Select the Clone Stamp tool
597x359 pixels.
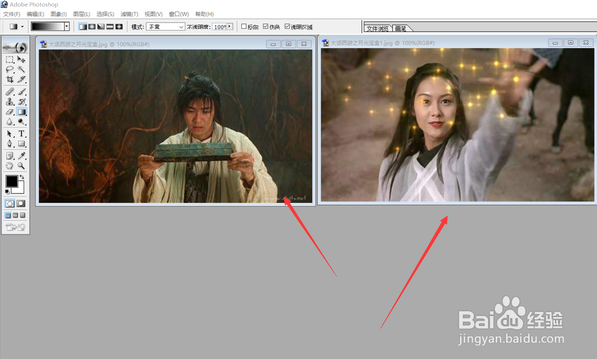[x=10, y=102]
